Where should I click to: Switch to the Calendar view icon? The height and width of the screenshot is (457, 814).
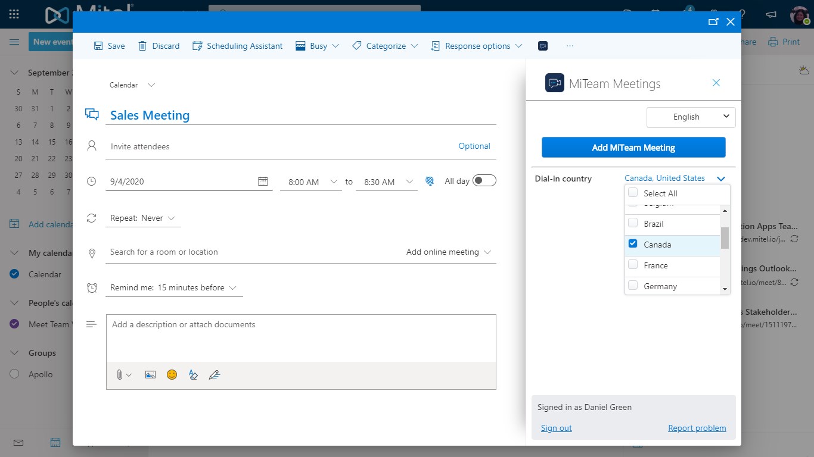point(55,443)
